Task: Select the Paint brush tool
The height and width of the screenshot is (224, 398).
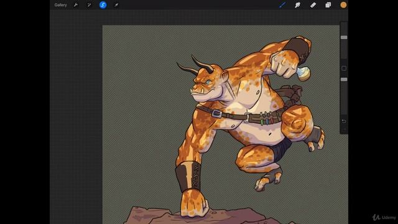Action: tap(282, 5)
